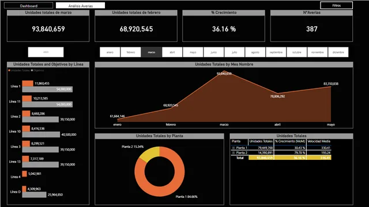The height and width of the screenshot is (207, 369).
Task: Click the Planta 2 15.34% label
Action: (133, 147)
